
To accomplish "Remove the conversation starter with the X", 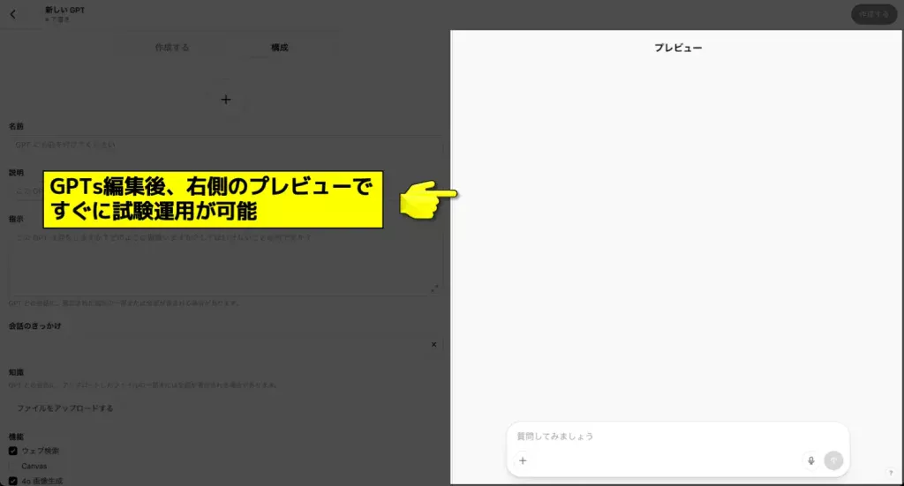I will tap(433, 344).
